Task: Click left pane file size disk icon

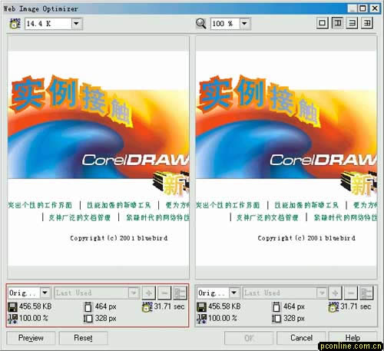Action: [x=12, y=306]
